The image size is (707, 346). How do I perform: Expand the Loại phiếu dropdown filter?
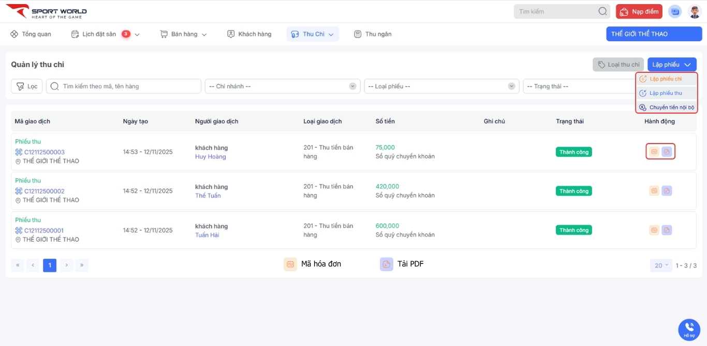(x=441, y=86)
